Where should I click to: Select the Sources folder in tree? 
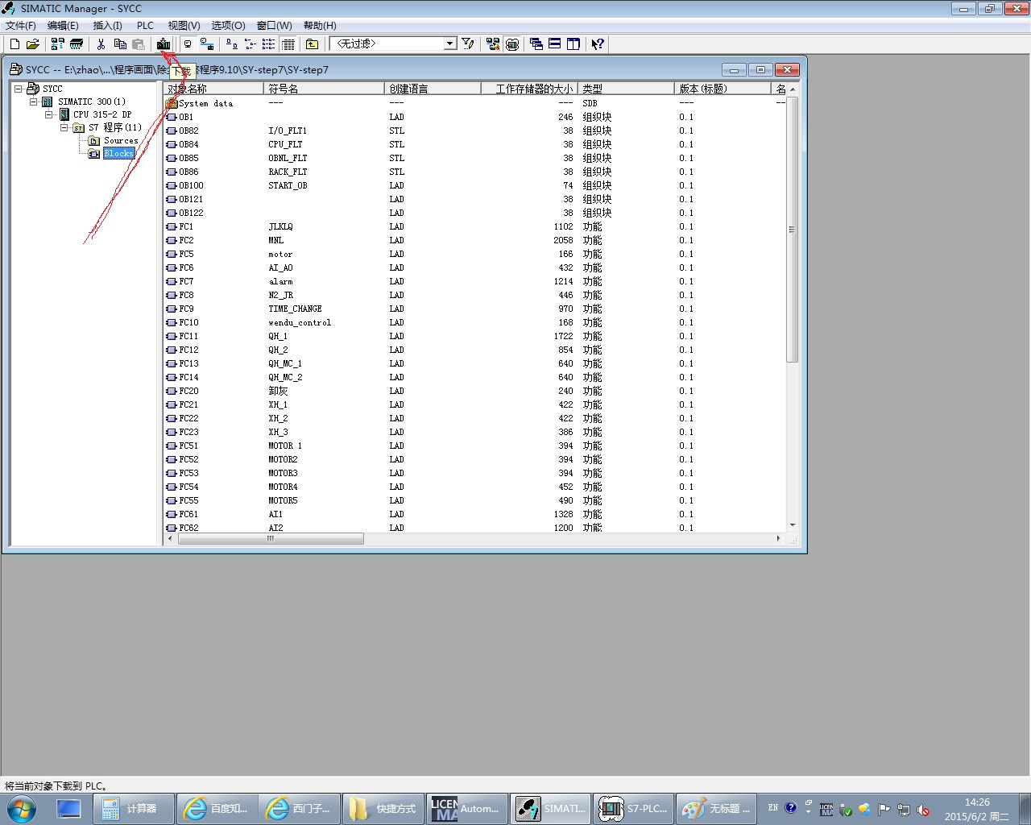[120, 140]
